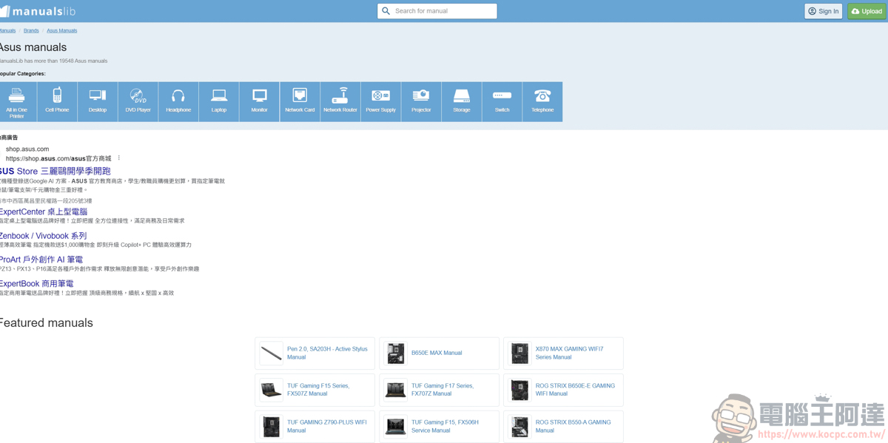Click the TUF Gaming F15 FX506H thumbnail
Viewport: 888px width, 443px height.
click(396, 427)
